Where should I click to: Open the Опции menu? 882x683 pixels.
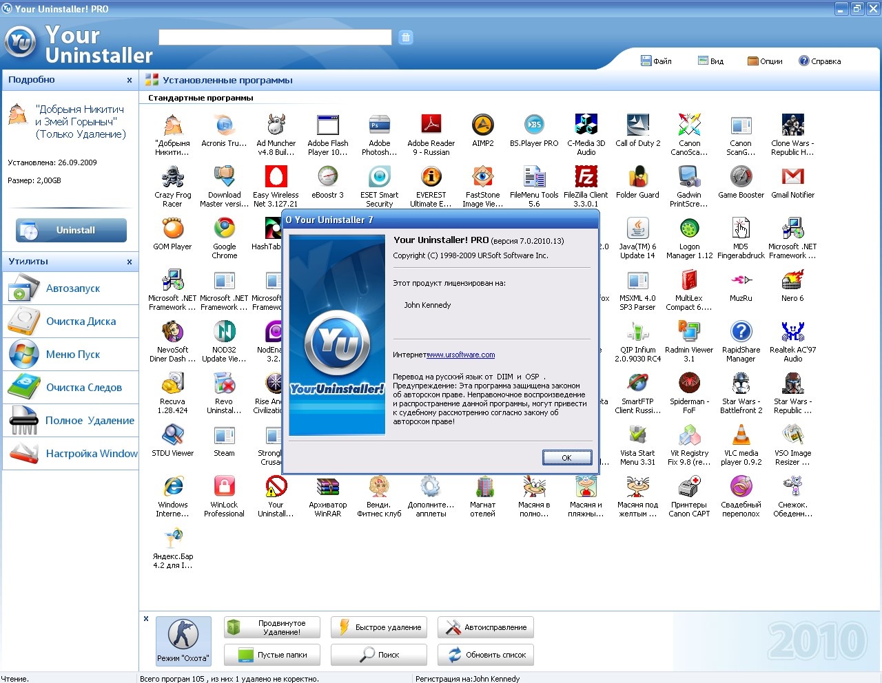click(x=765, y=61)
